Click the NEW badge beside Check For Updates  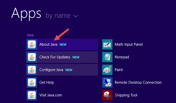point(76,57)
